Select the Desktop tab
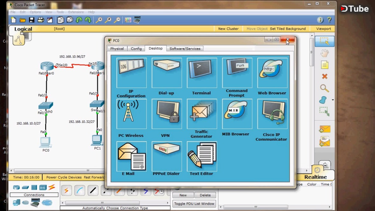 [x=155, y=48]
